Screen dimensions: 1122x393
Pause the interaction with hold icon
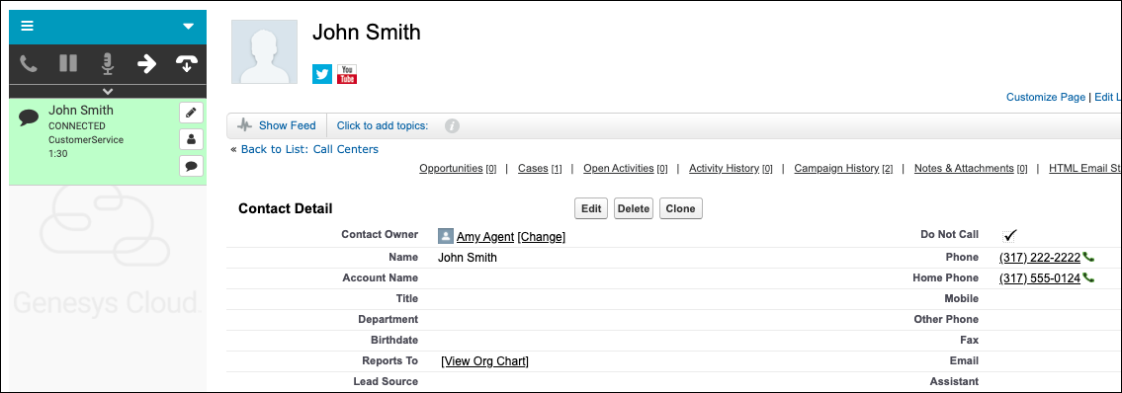[x=68, y=63]
